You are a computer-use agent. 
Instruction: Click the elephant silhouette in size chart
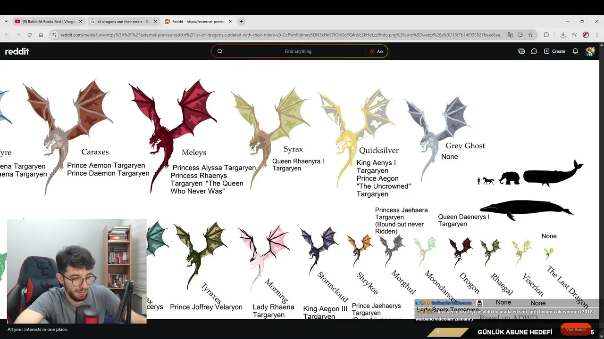(x=509, y=178)
